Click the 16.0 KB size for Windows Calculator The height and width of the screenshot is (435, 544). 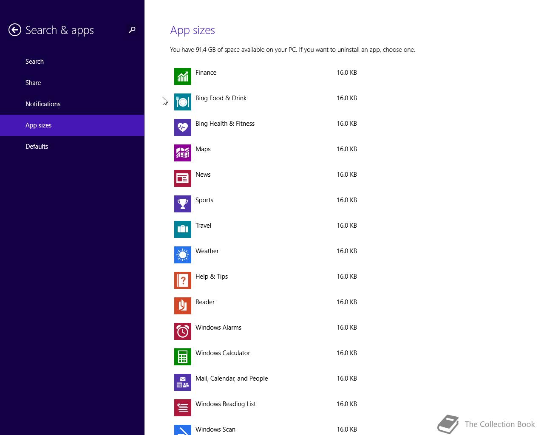[x=347, y=353]
